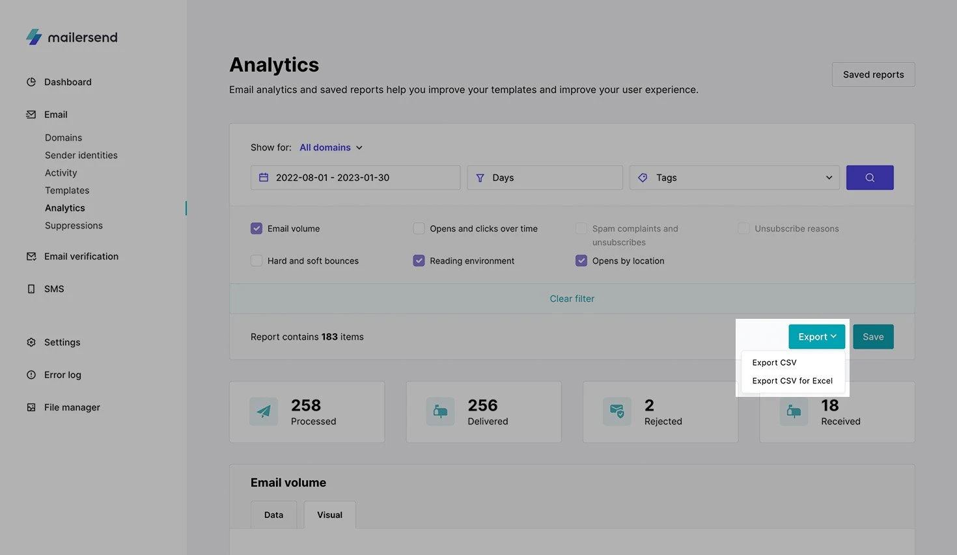Click the Clear filter link
Screen dimensions: 957x555
[572, 299]
